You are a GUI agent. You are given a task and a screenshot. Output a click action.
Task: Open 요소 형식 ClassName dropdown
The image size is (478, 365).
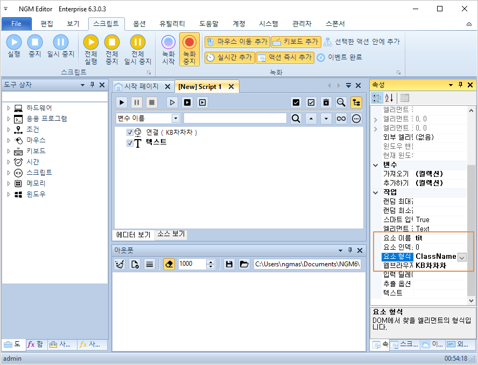click(x=462, y=257)
